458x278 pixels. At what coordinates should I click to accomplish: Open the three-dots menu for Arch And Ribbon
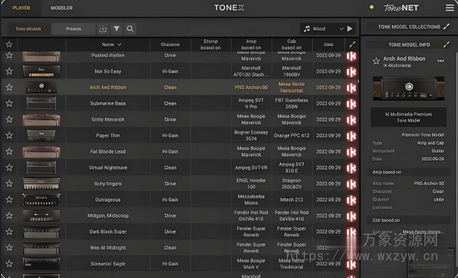(441, 61)
